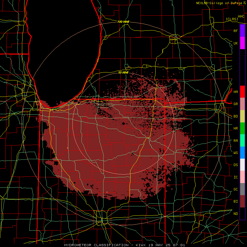Click the RA legend label
247x247 pixels.
point(235,141)
